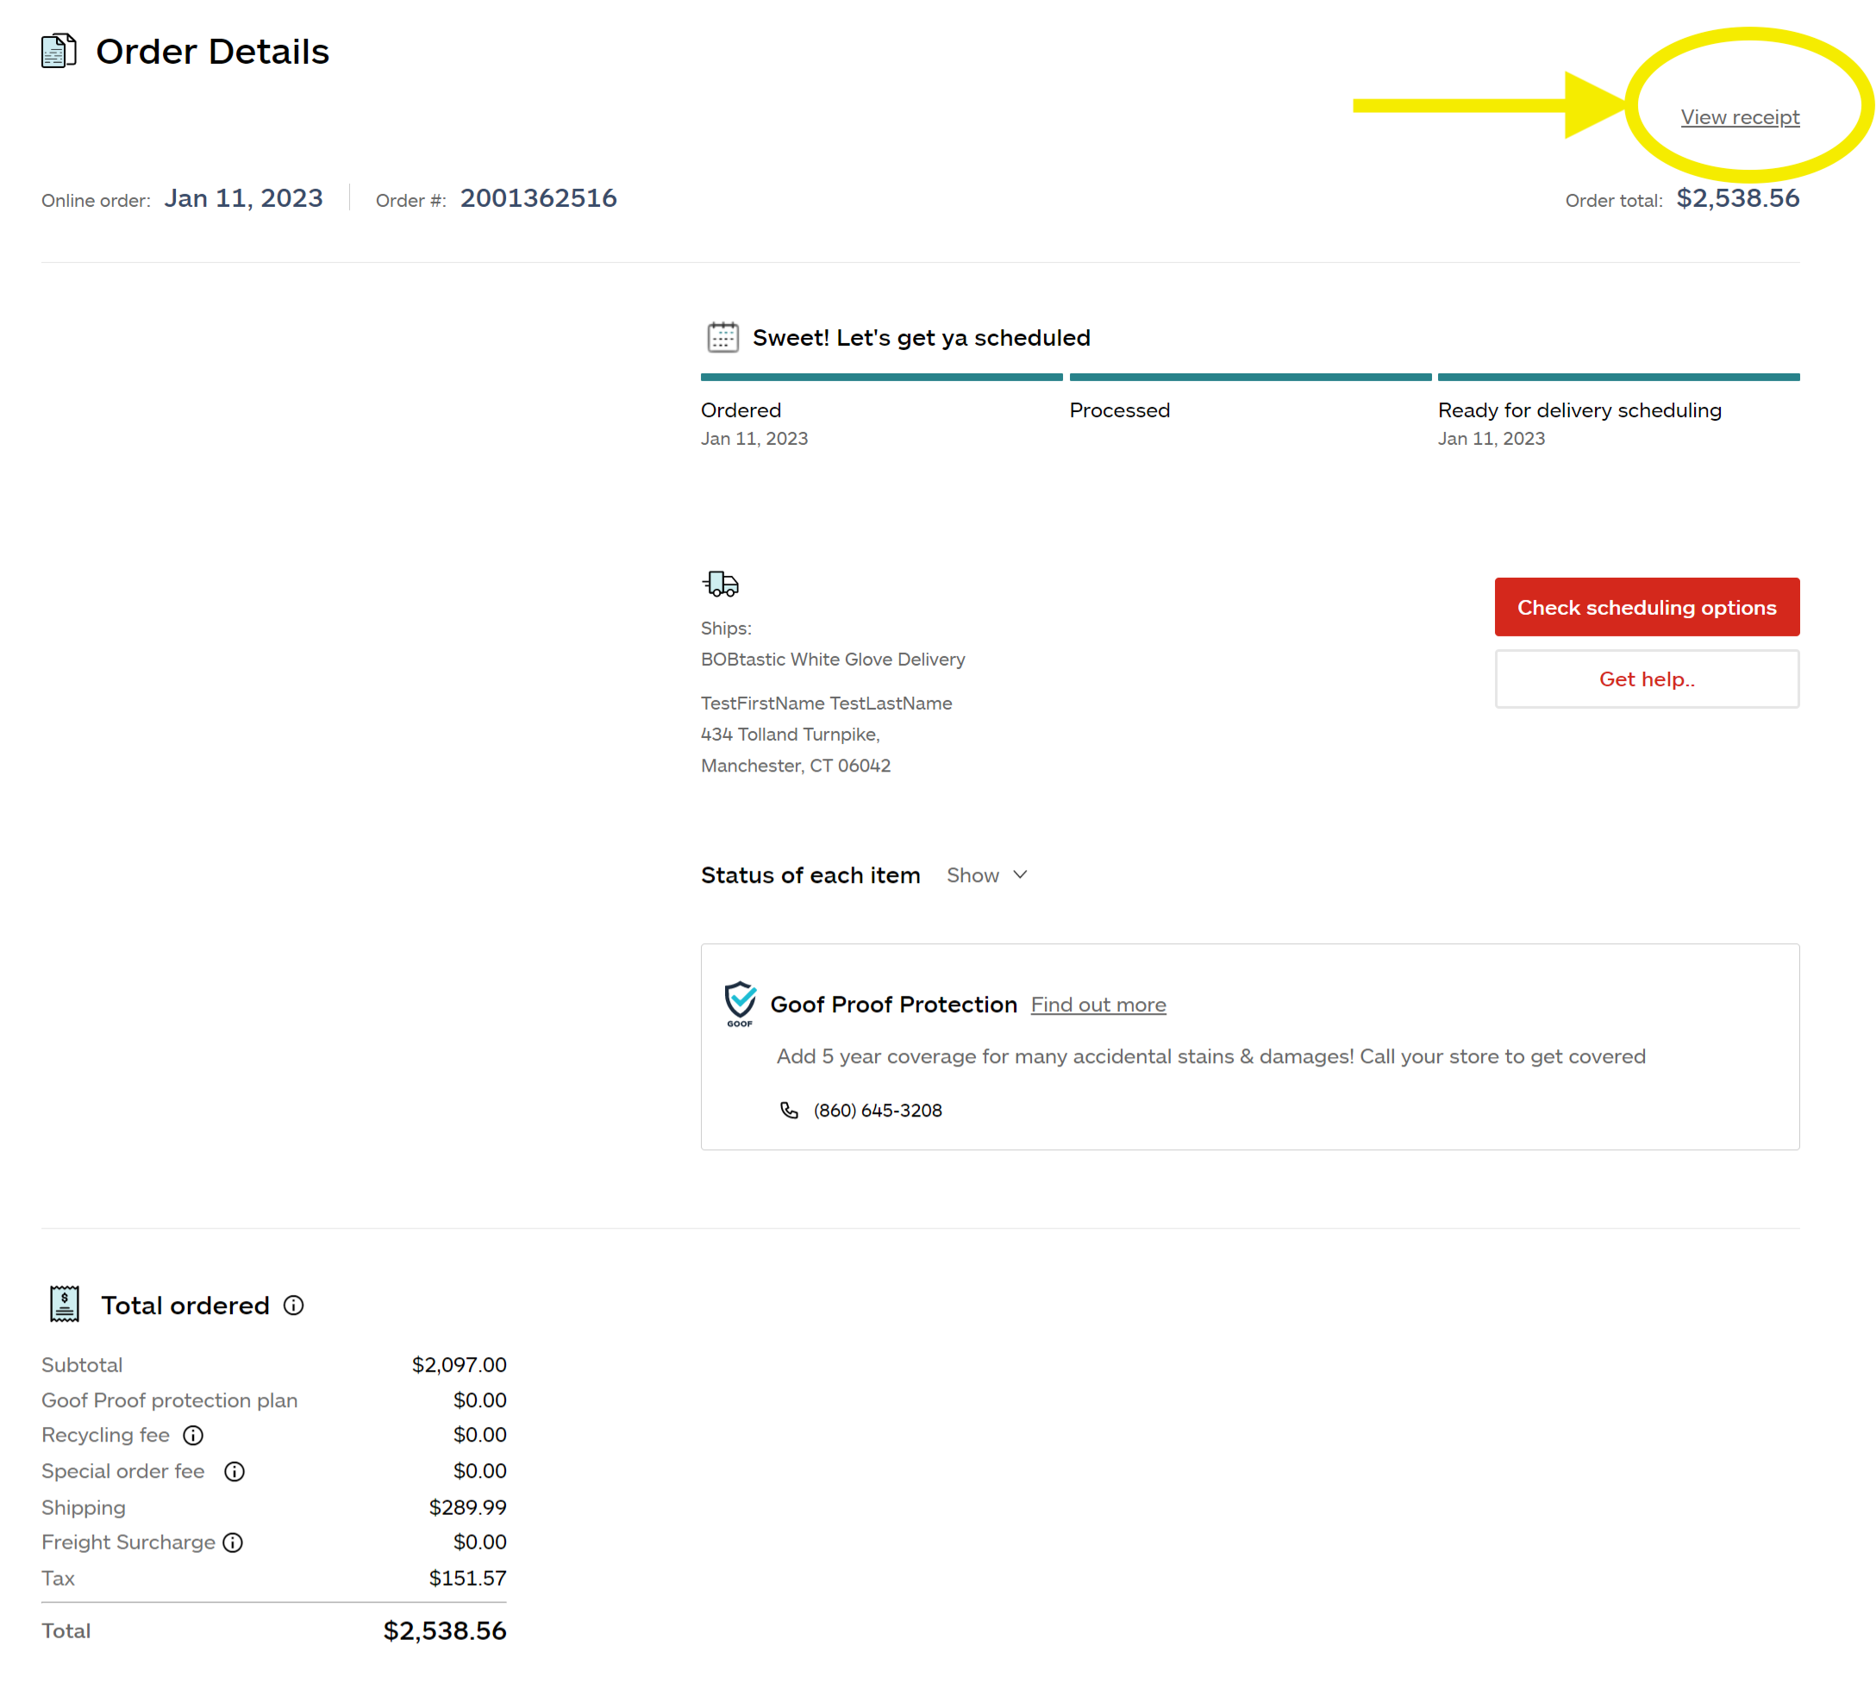Click the calendar scheduling icon
1876x1696 pixels.
pos(721,336)
